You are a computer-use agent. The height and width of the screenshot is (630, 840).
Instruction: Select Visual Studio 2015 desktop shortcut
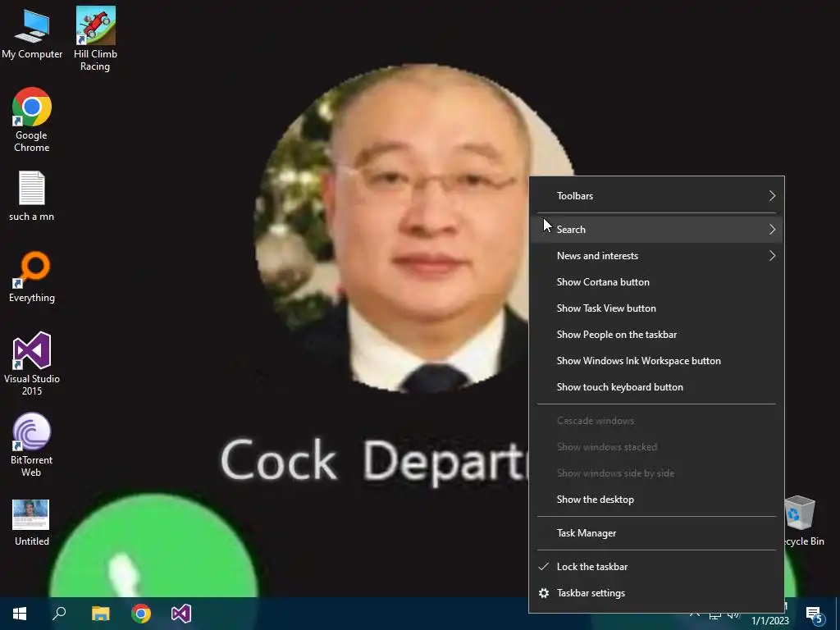(32, 363)
